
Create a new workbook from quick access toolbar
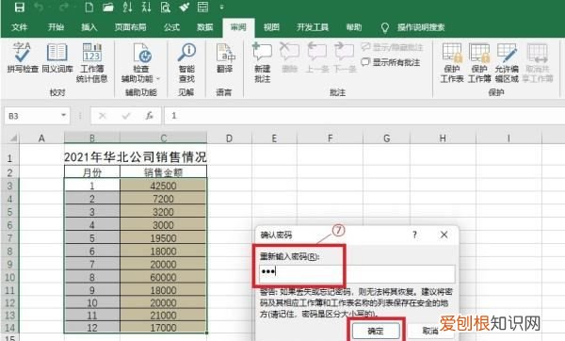tap(89, 7)
